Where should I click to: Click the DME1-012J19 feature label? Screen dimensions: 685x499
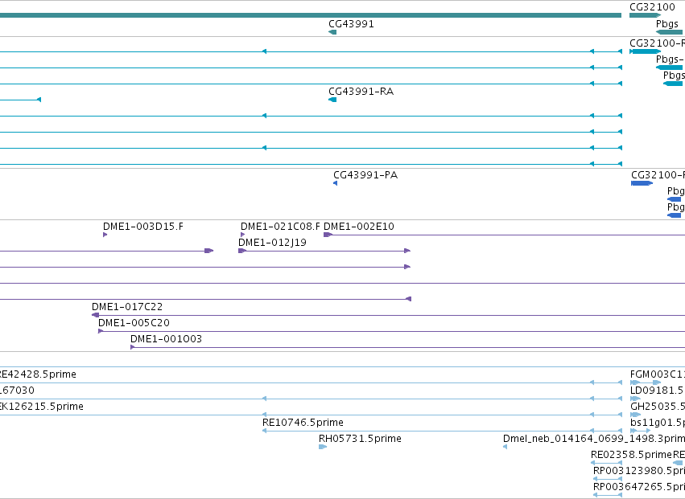(x=272, y=243)
